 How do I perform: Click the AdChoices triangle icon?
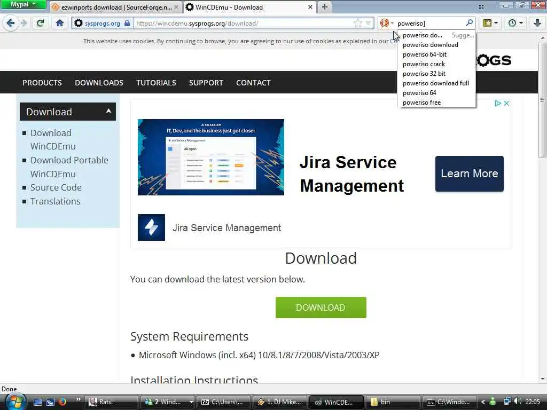coord(498,103)
